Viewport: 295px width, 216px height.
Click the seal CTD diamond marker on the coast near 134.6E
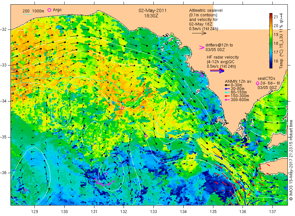(202, 76)
